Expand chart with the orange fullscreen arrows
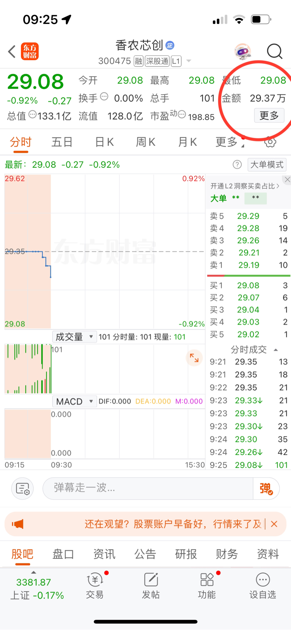Image resolution: width=291 pixels, height=630 pixels. click(194, 358)
